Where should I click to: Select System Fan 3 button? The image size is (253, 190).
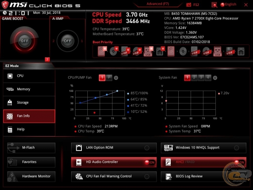[201, 78]
